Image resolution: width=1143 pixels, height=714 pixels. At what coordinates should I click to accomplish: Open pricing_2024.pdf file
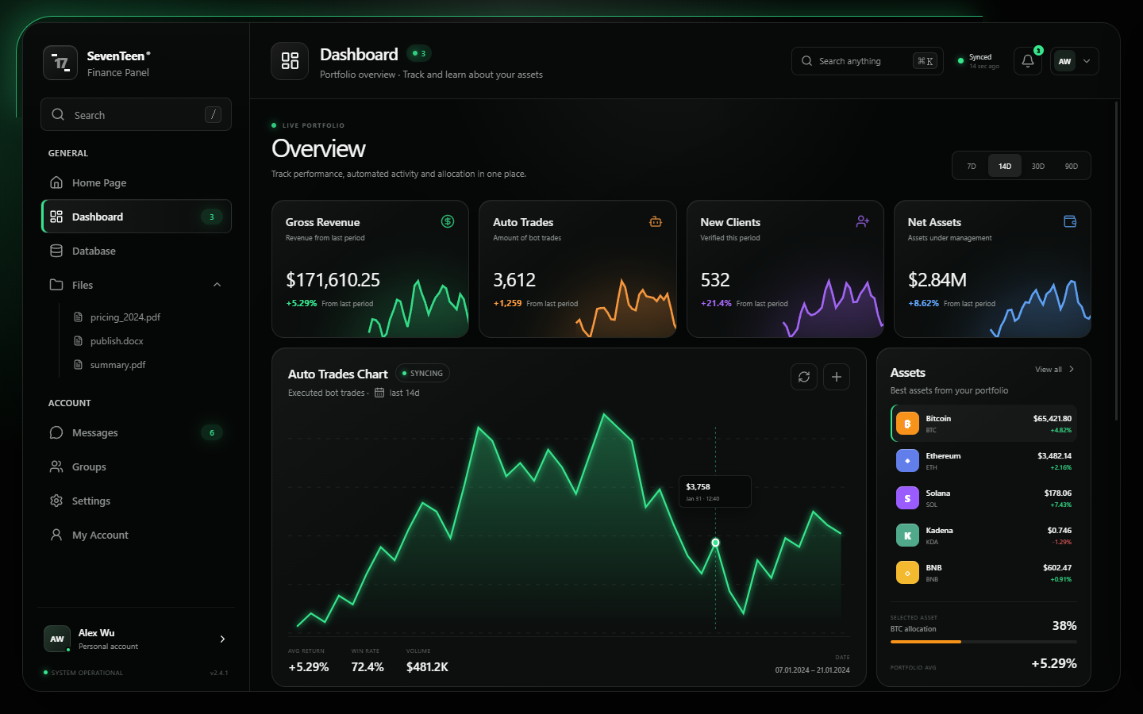tap(125, 317)
